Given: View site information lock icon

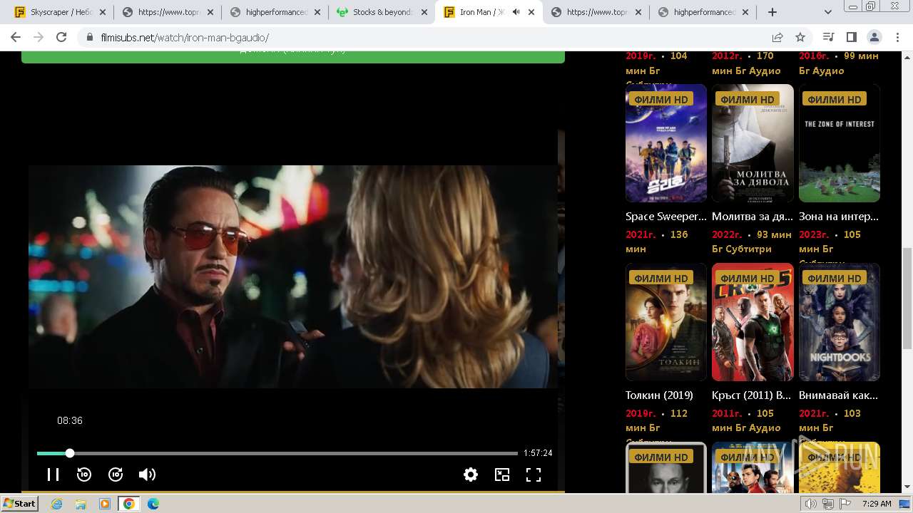Looking at the screenshot, I should coord(89,37).
